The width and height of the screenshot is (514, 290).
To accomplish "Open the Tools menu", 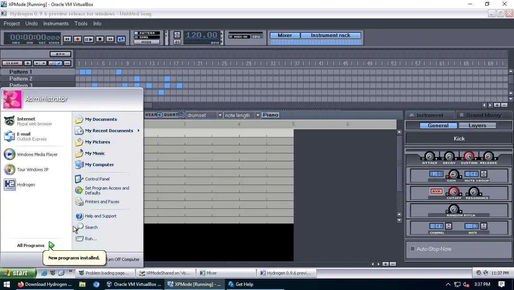I will coord(81,23).
